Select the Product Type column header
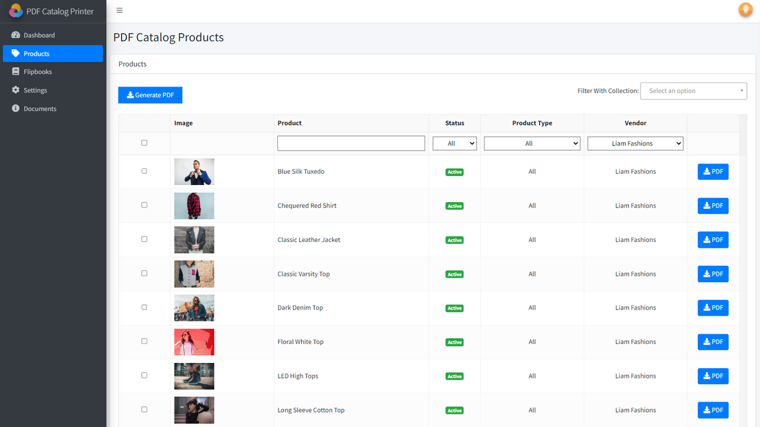This screenshot has width=760, height=427. (531, 123)
